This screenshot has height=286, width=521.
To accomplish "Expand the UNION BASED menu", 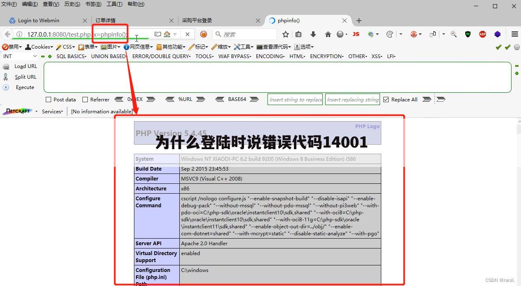I will [x=109, y=56].
